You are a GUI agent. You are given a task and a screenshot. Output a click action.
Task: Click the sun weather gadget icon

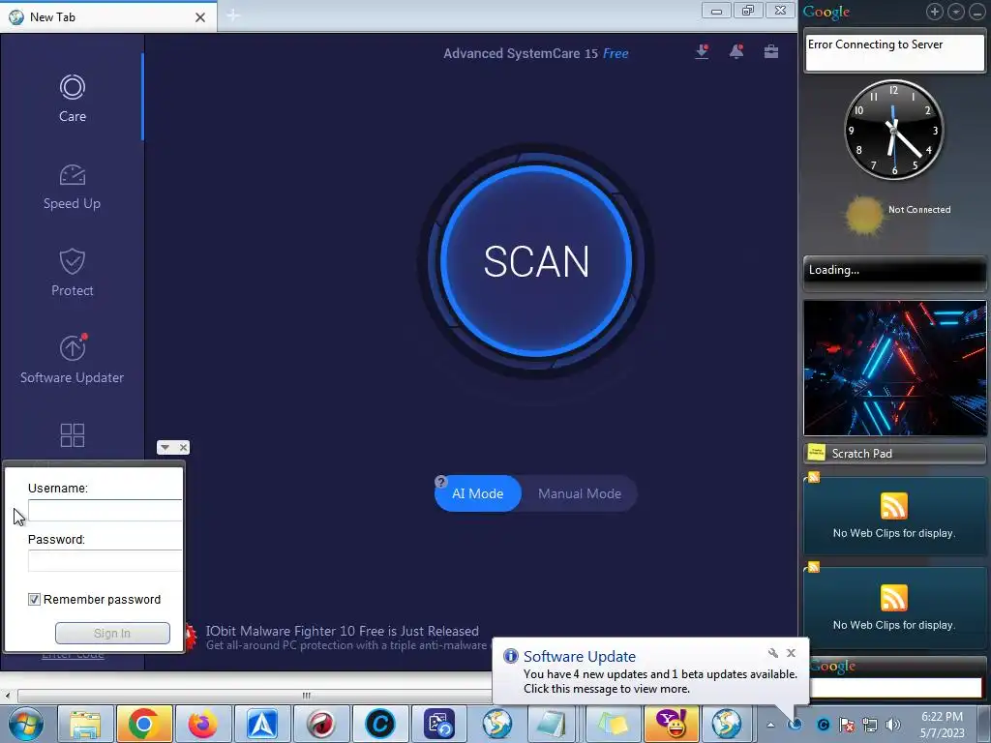864,215
